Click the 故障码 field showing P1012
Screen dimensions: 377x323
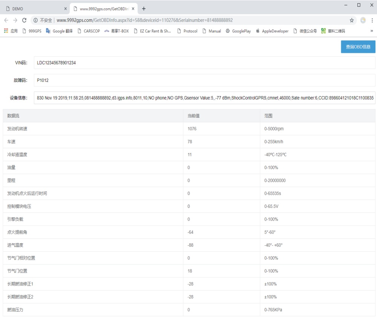(204, 80)
